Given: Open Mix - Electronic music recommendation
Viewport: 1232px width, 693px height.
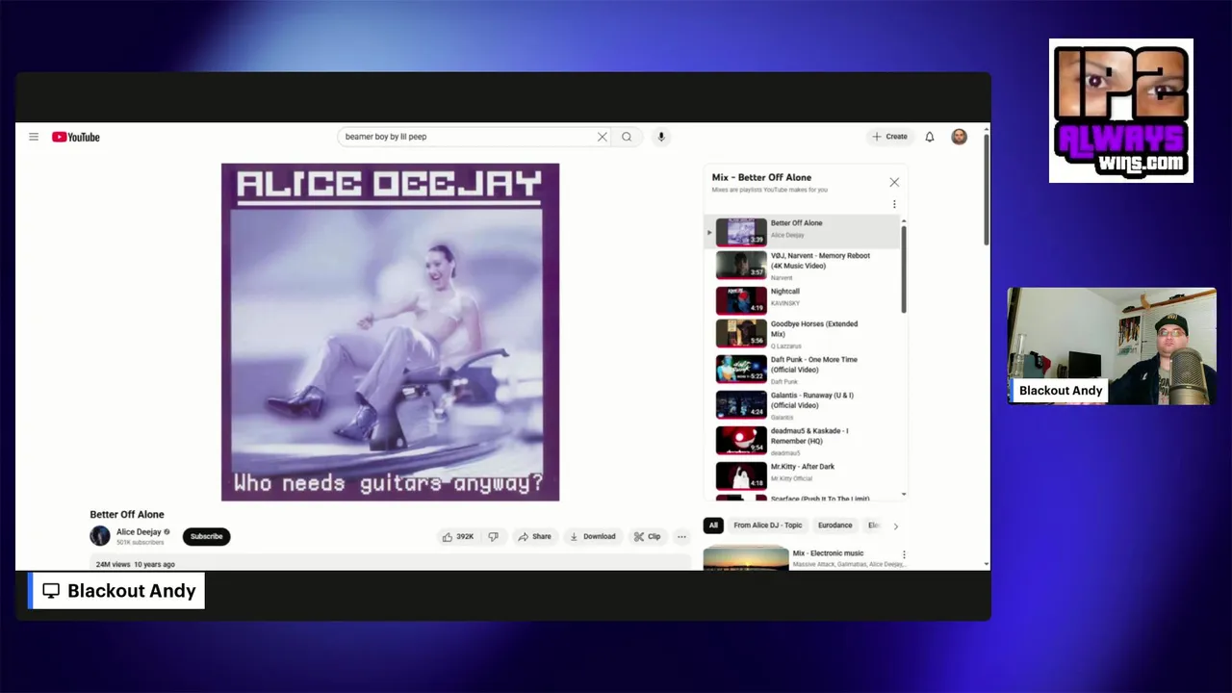Looking at the screenshot, I should click(x=804, y=558).
